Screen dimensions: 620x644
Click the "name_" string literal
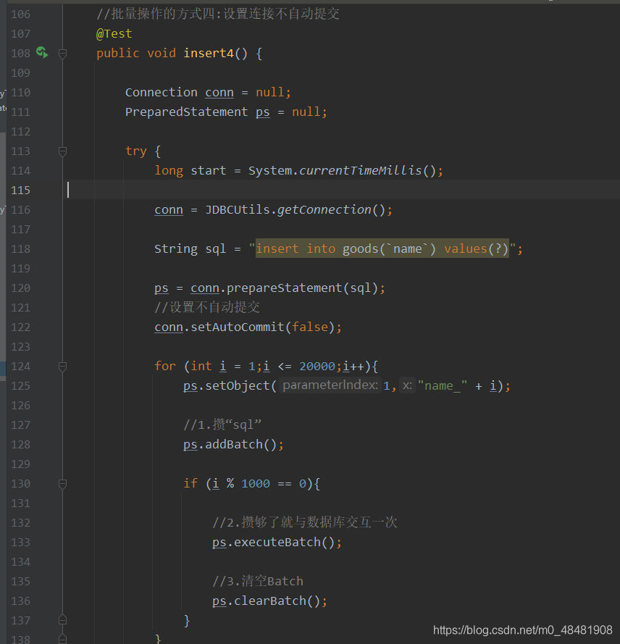tap(443, 385)
